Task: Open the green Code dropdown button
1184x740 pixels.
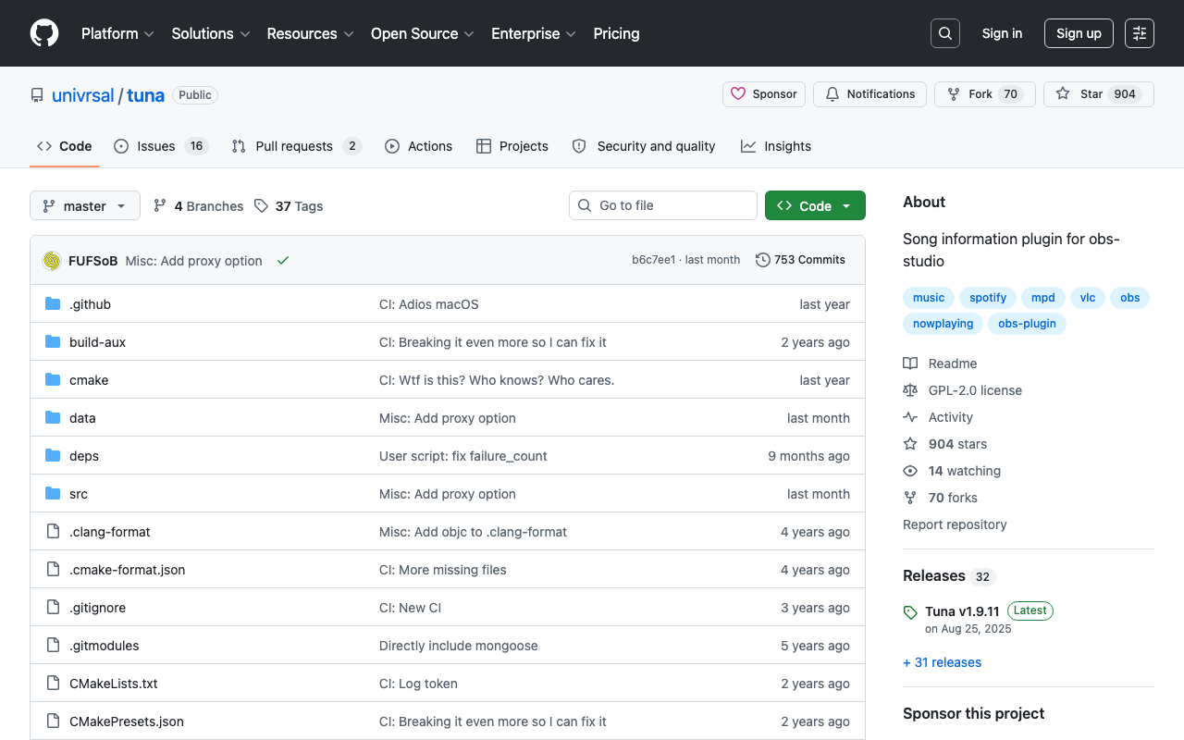Action: (x=815, y=205)
